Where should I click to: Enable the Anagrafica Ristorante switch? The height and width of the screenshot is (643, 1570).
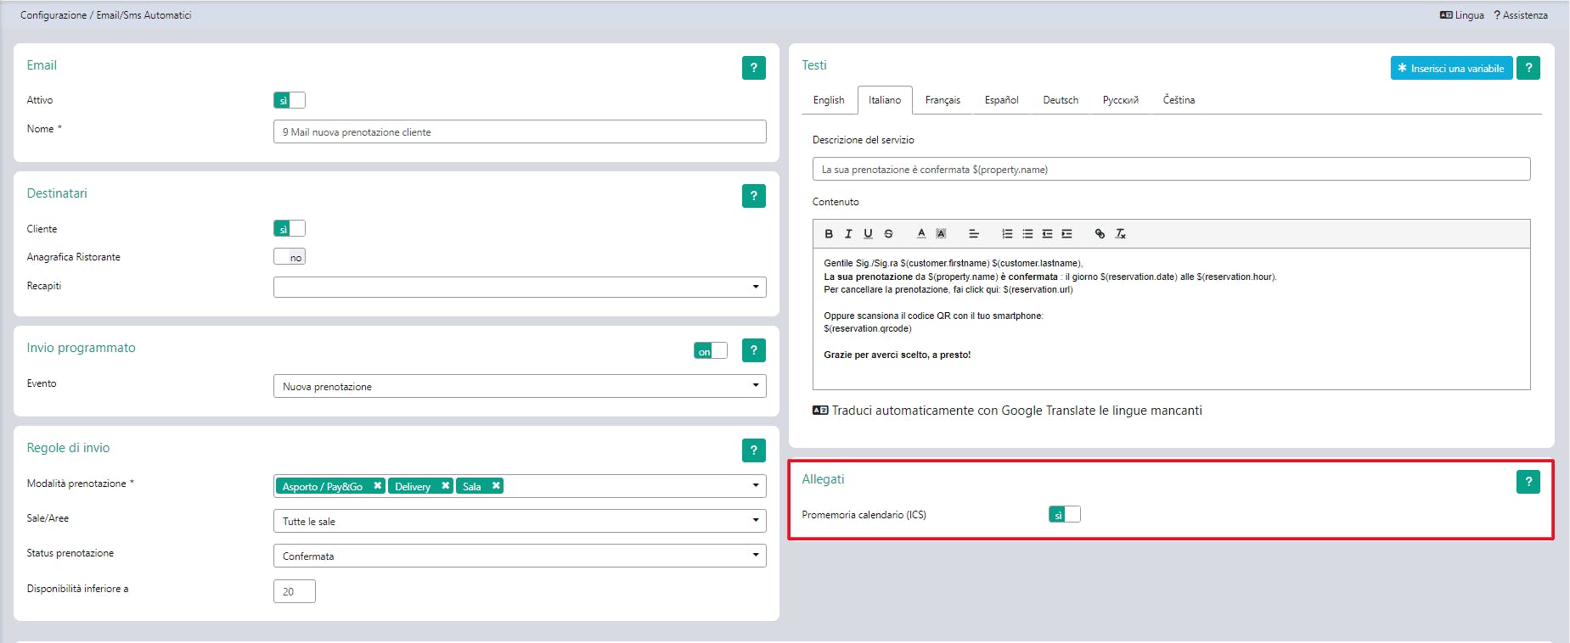[290, 257]
